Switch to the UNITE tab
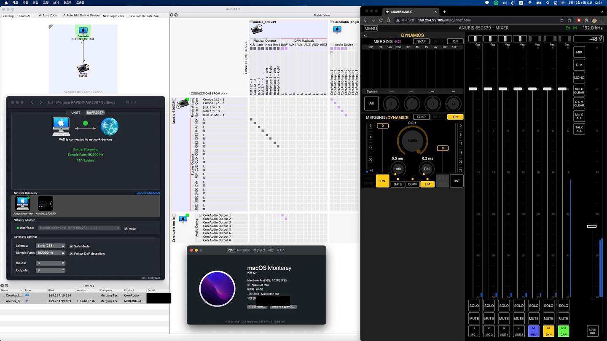Screen dimensions: 607x341 coord(76,113)
